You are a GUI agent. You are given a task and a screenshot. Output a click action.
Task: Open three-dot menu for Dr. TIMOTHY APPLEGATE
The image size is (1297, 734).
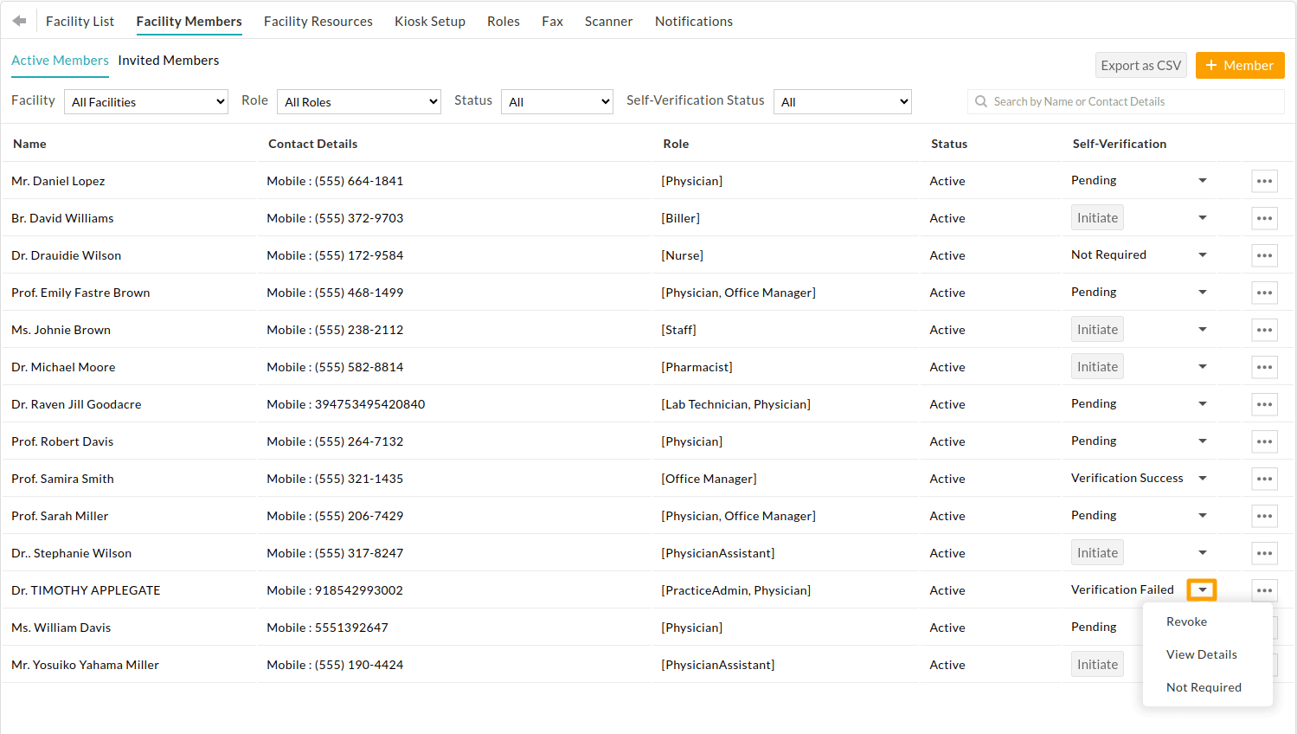[1264, 590]
